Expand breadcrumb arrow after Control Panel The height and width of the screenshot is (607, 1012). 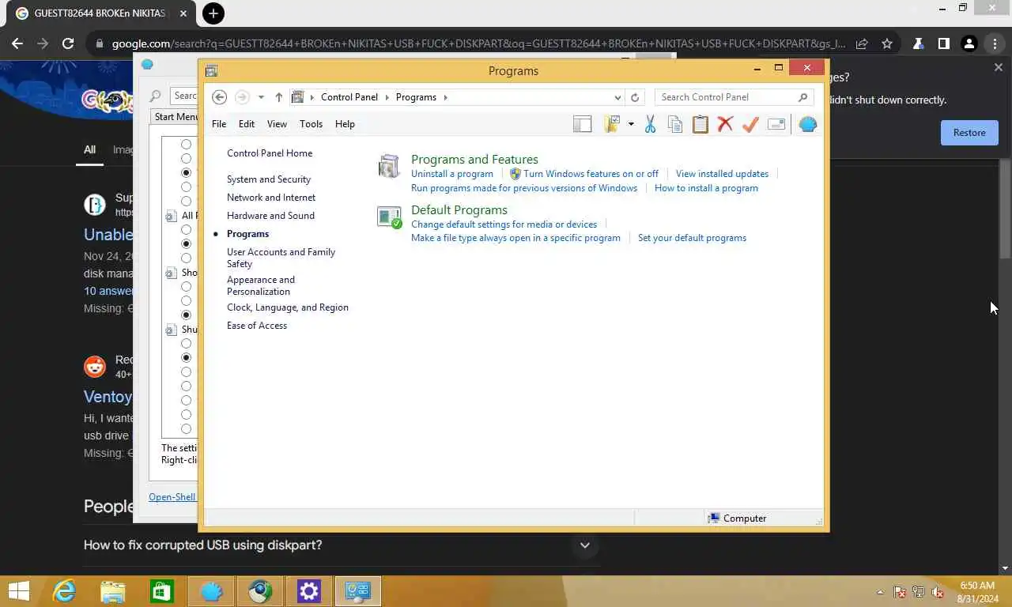[387, 97]
